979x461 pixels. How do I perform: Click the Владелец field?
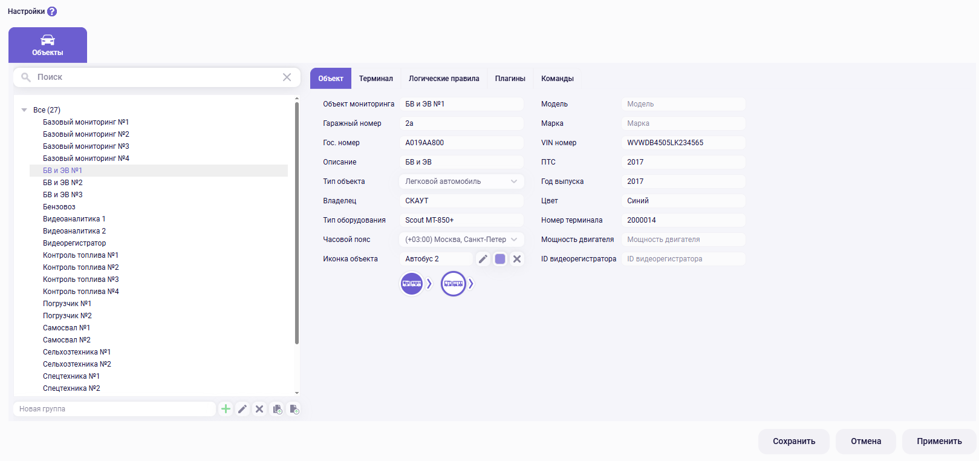(x=461, y=201)
